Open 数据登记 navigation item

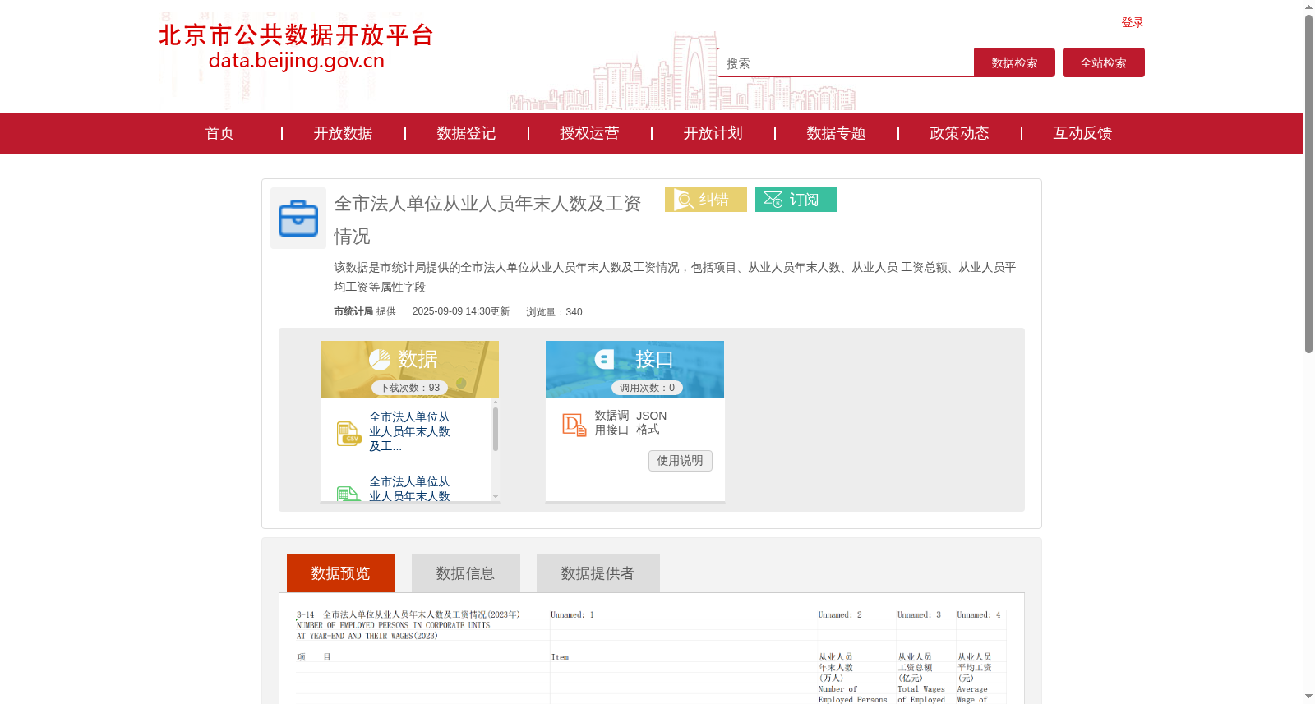coord(466,133)
